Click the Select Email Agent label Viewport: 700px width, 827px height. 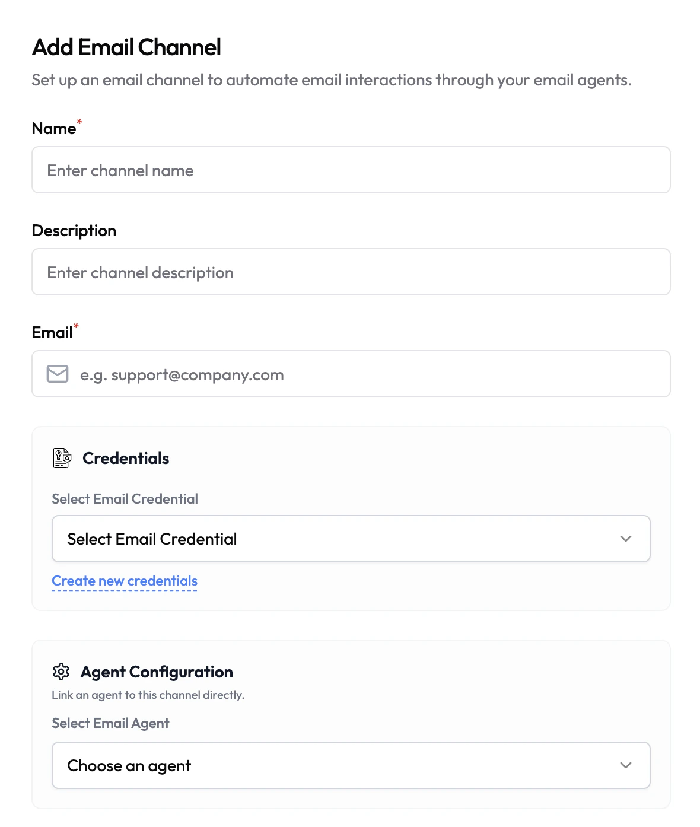coord(110,723)
